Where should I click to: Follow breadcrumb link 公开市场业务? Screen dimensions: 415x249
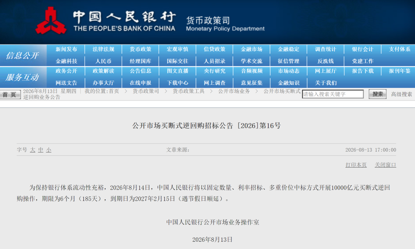tap(234, 91)
